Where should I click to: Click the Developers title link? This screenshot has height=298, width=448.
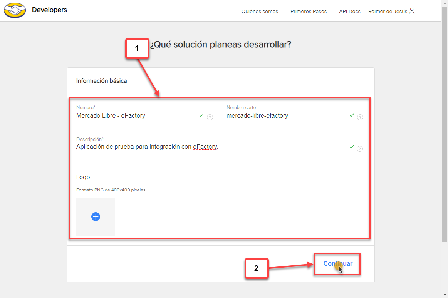click(x=49, y=10)
